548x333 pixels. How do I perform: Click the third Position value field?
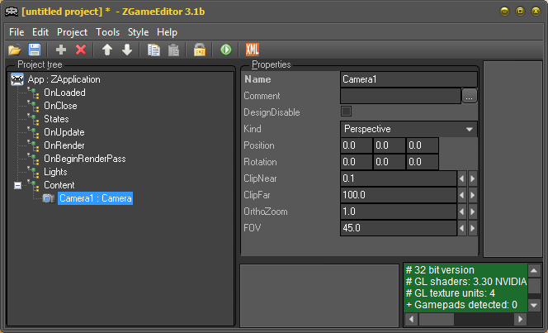pos(423,145)
